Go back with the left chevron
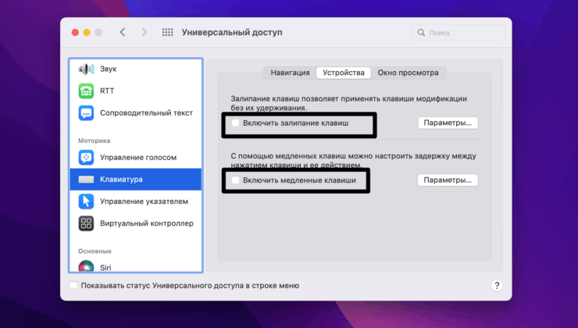578x328 pixels. pyautogui.click(x=123, y=33)
